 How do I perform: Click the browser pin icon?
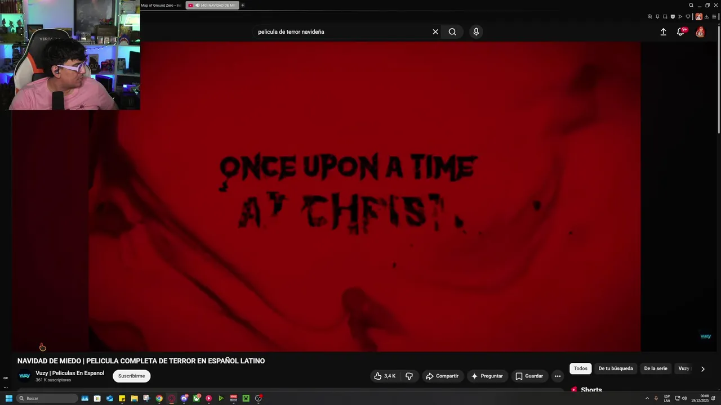pyautogui.click(x=657, y=16)
